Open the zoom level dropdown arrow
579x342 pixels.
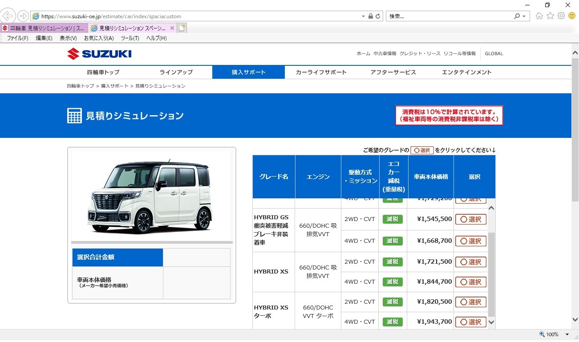(567, 334)
